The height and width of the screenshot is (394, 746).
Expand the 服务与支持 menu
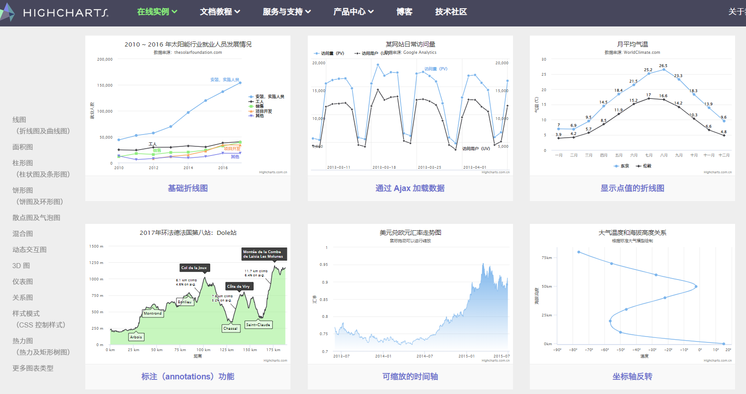pyautogui.click(x=287, y=12)
